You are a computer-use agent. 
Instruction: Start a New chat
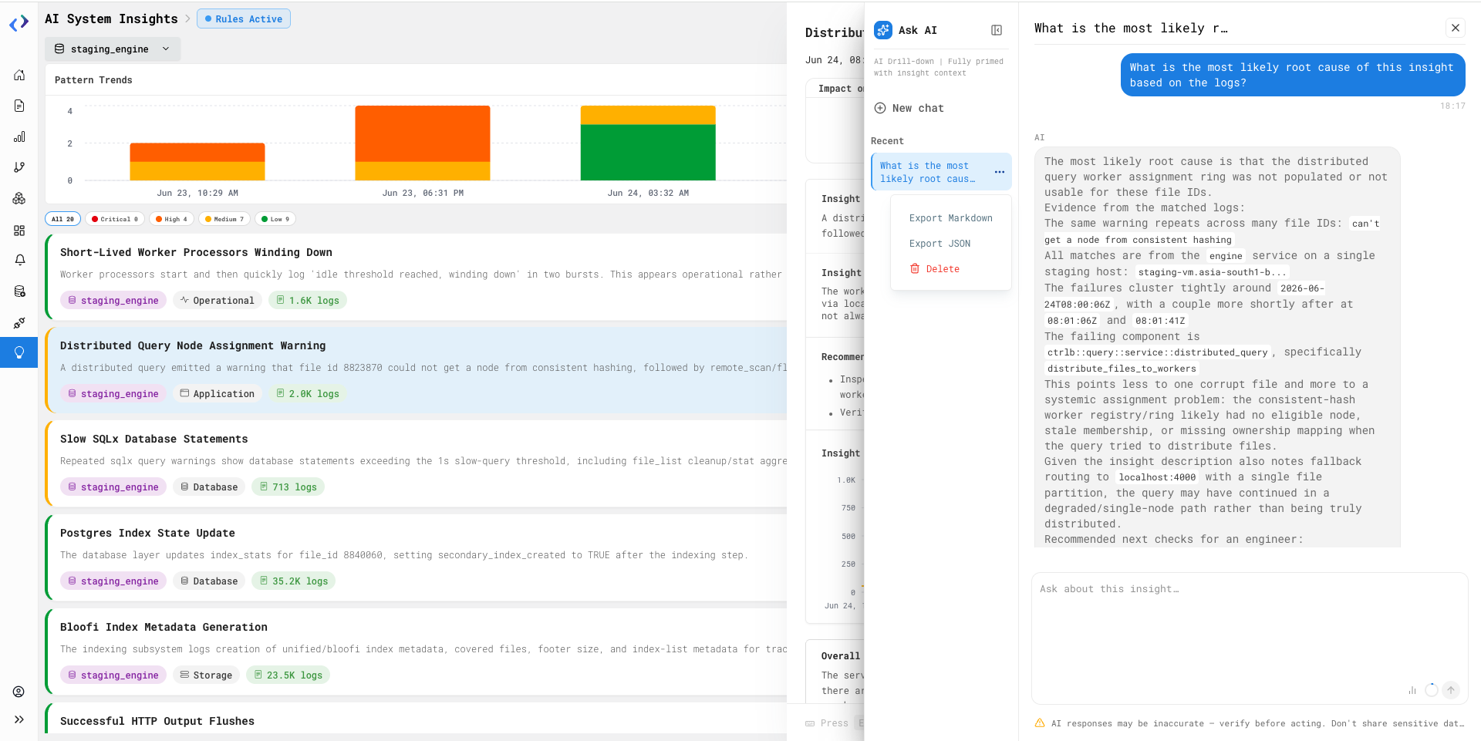tap(909, 108)
